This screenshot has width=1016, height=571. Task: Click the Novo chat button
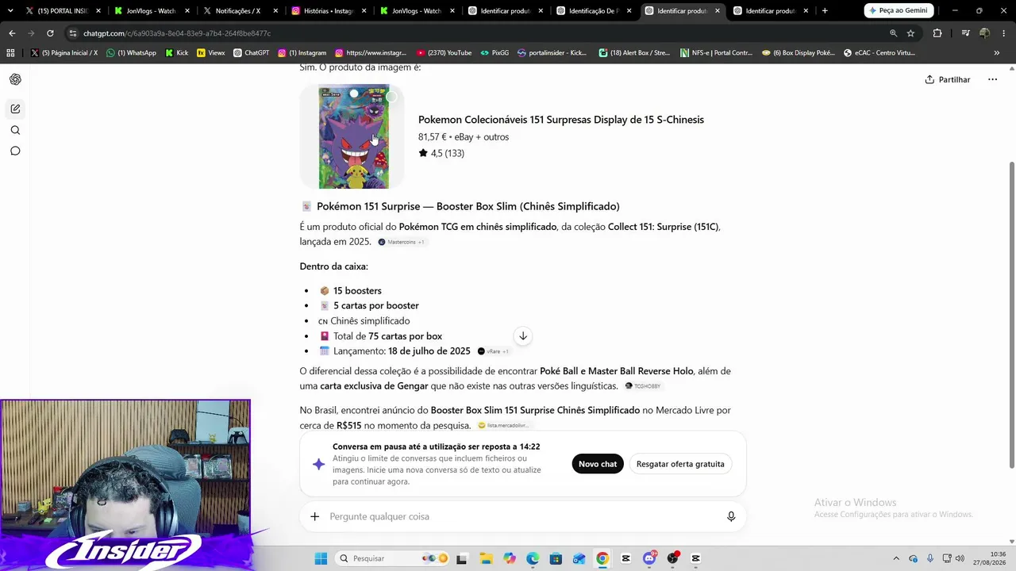click(x=598, y=464)
